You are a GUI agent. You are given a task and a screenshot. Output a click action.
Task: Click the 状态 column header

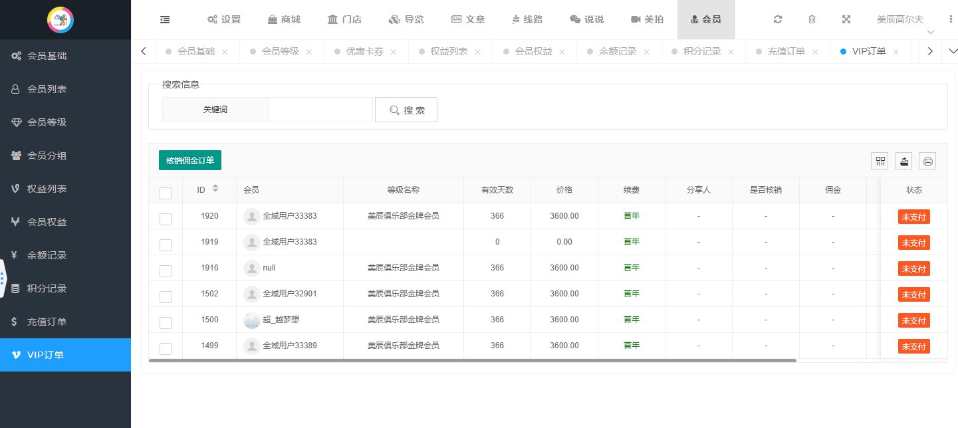[914, 190]
